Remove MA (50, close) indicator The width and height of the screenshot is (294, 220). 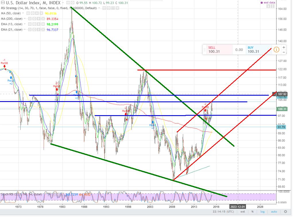41,13
